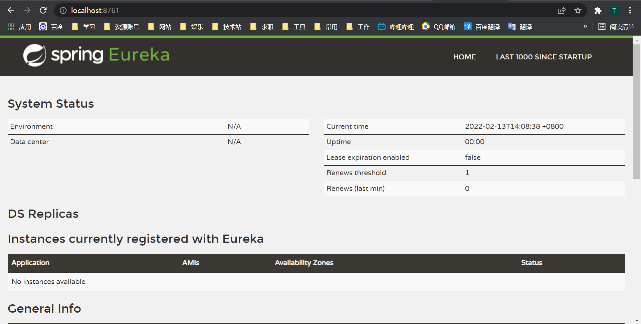Open the QQ邮箱 bookmark
The image size is (641, 324).
(x=438, y=27)
